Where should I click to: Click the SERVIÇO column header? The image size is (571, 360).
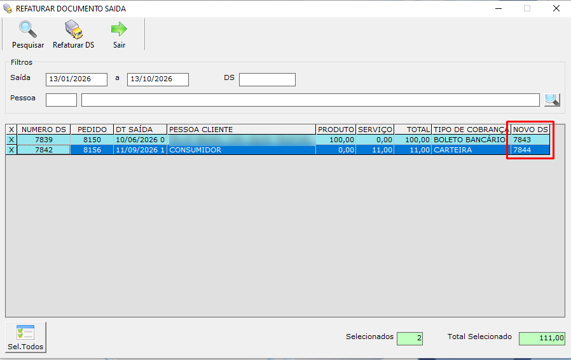pyautogui.click(x=375, y=130)
